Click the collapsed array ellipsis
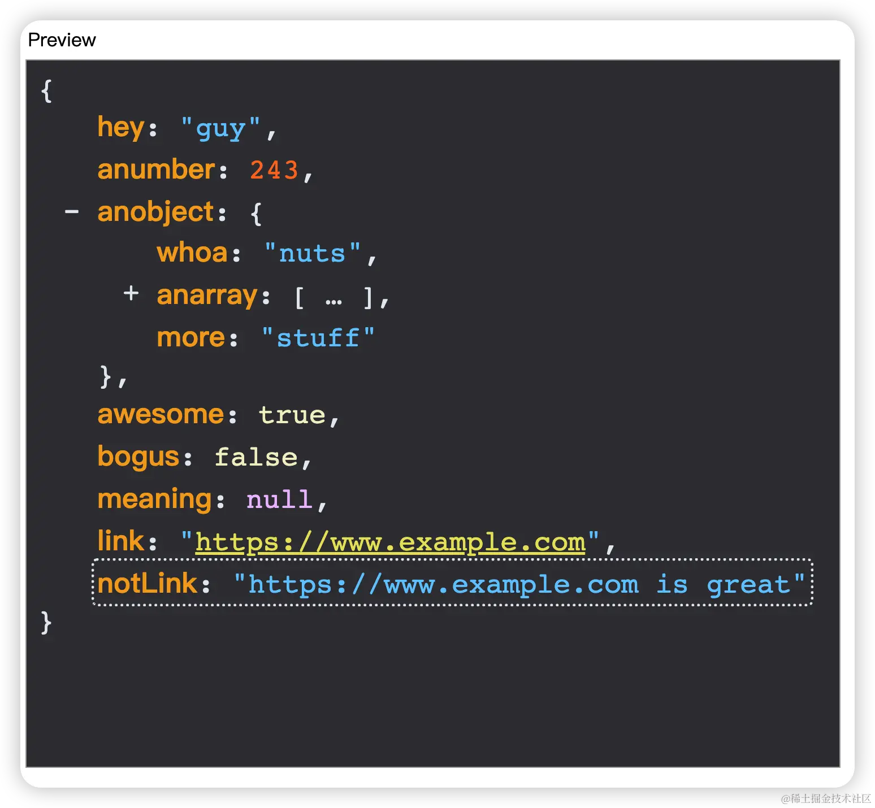 [x=333, y=301]
